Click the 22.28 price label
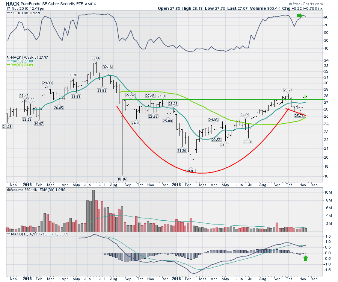The height and width of the screenshot is (282, 338). click(x=248, y=142)
